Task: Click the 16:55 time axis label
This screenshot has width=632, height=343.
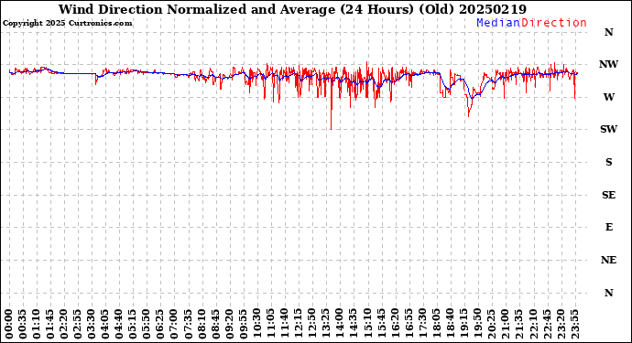Action: 409,324
